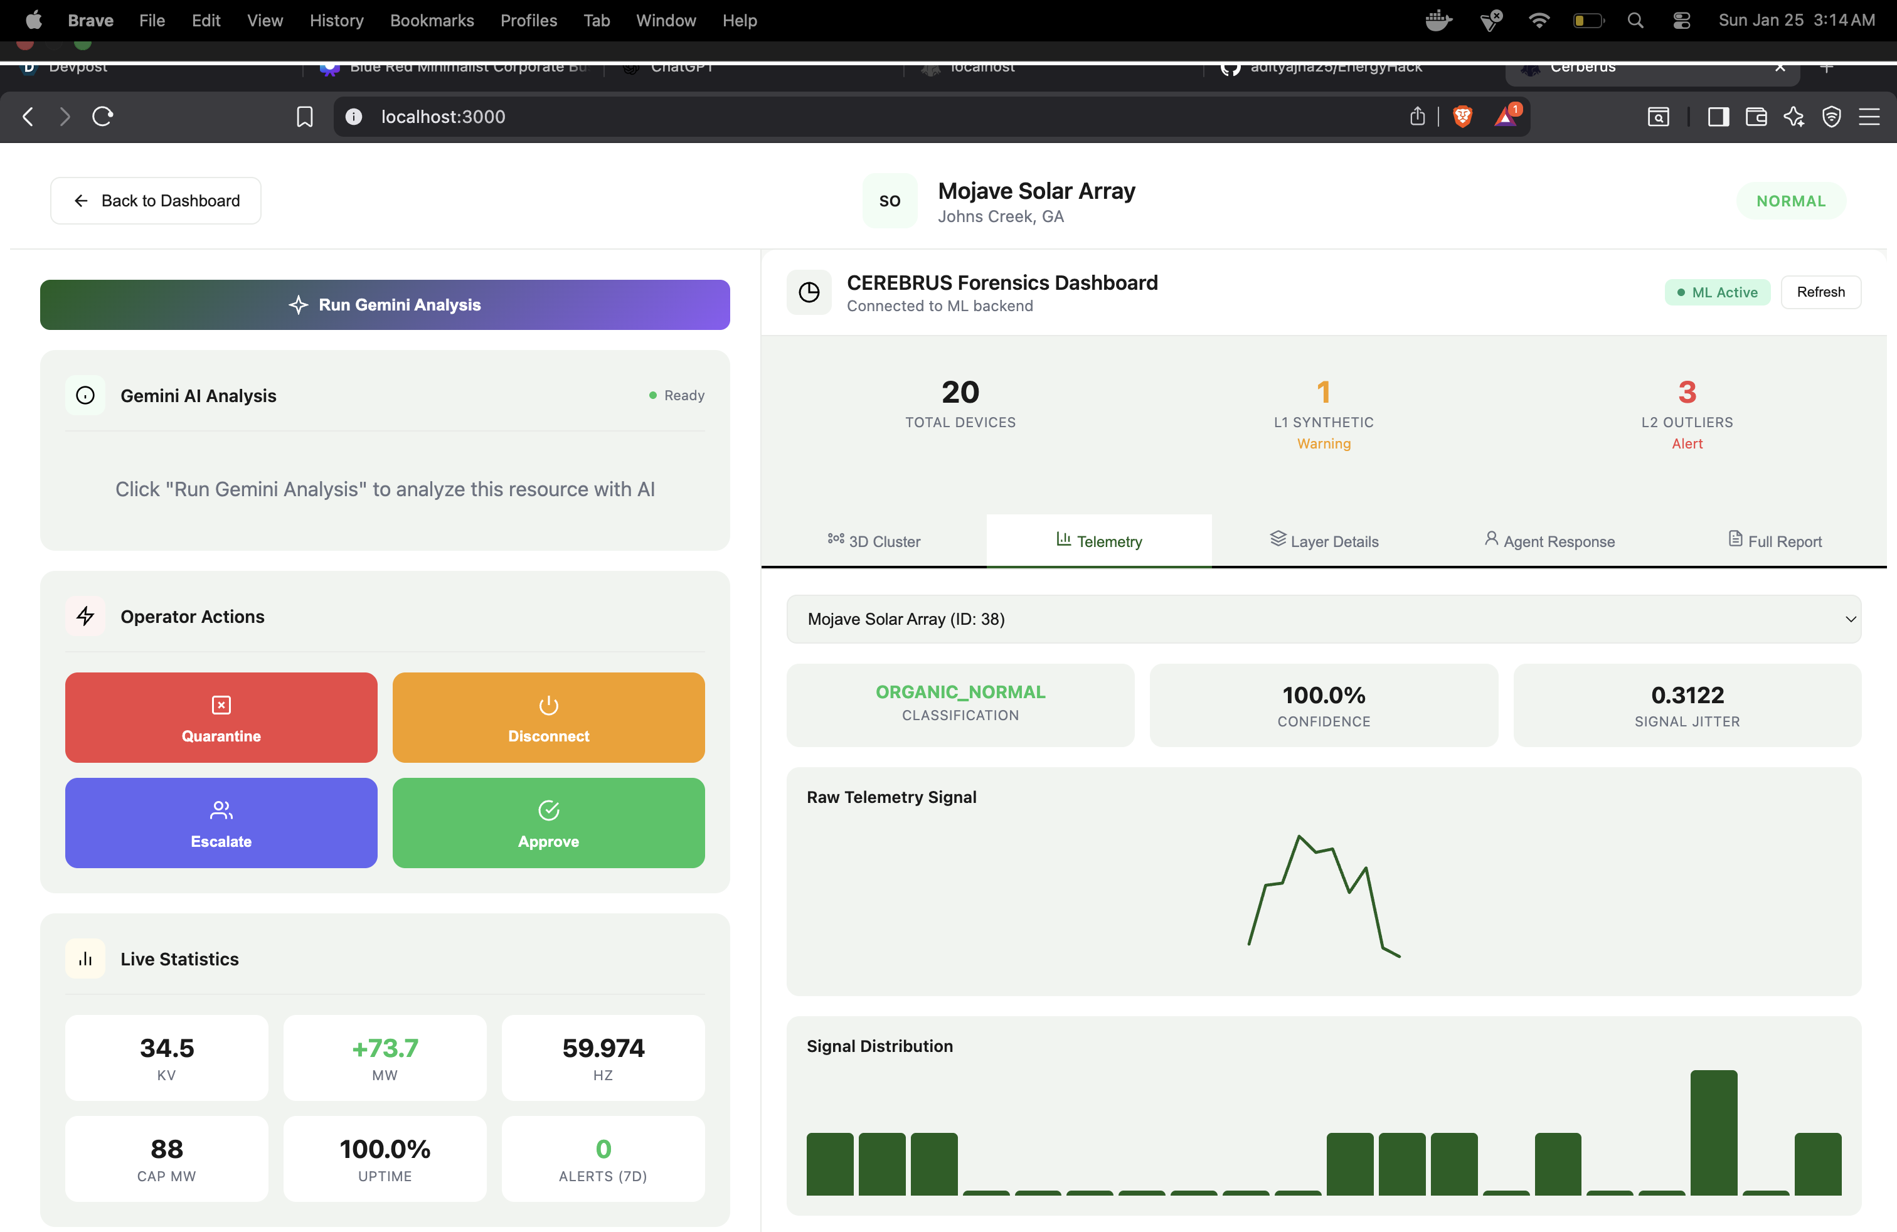Screen dimensions: 1897x1232
Task: Click the green Approve checkmark button
Action: coord(548,822)
